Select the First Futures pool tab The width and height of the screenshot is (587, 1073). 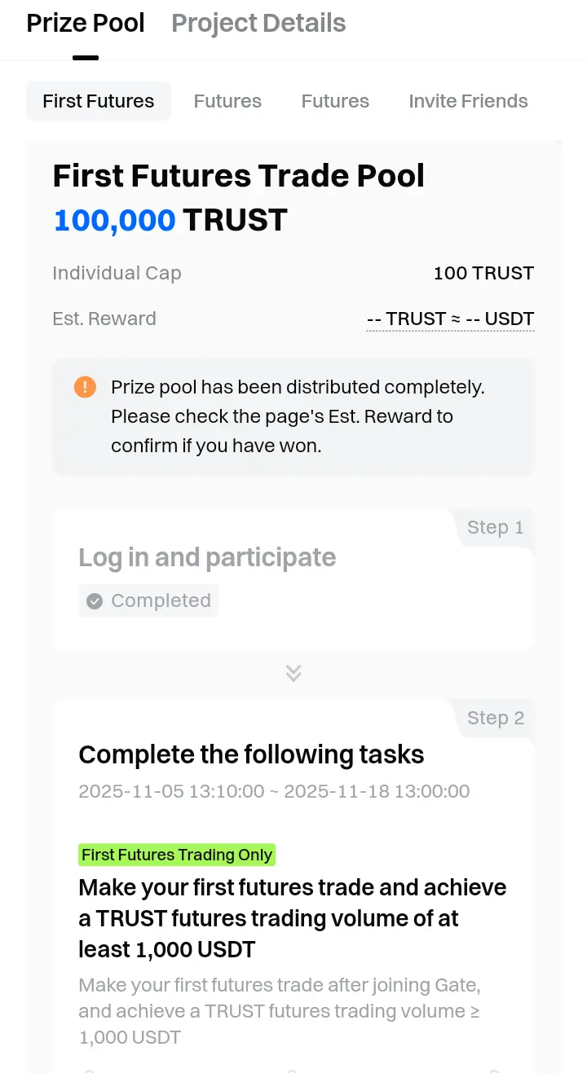coord(99,101)
